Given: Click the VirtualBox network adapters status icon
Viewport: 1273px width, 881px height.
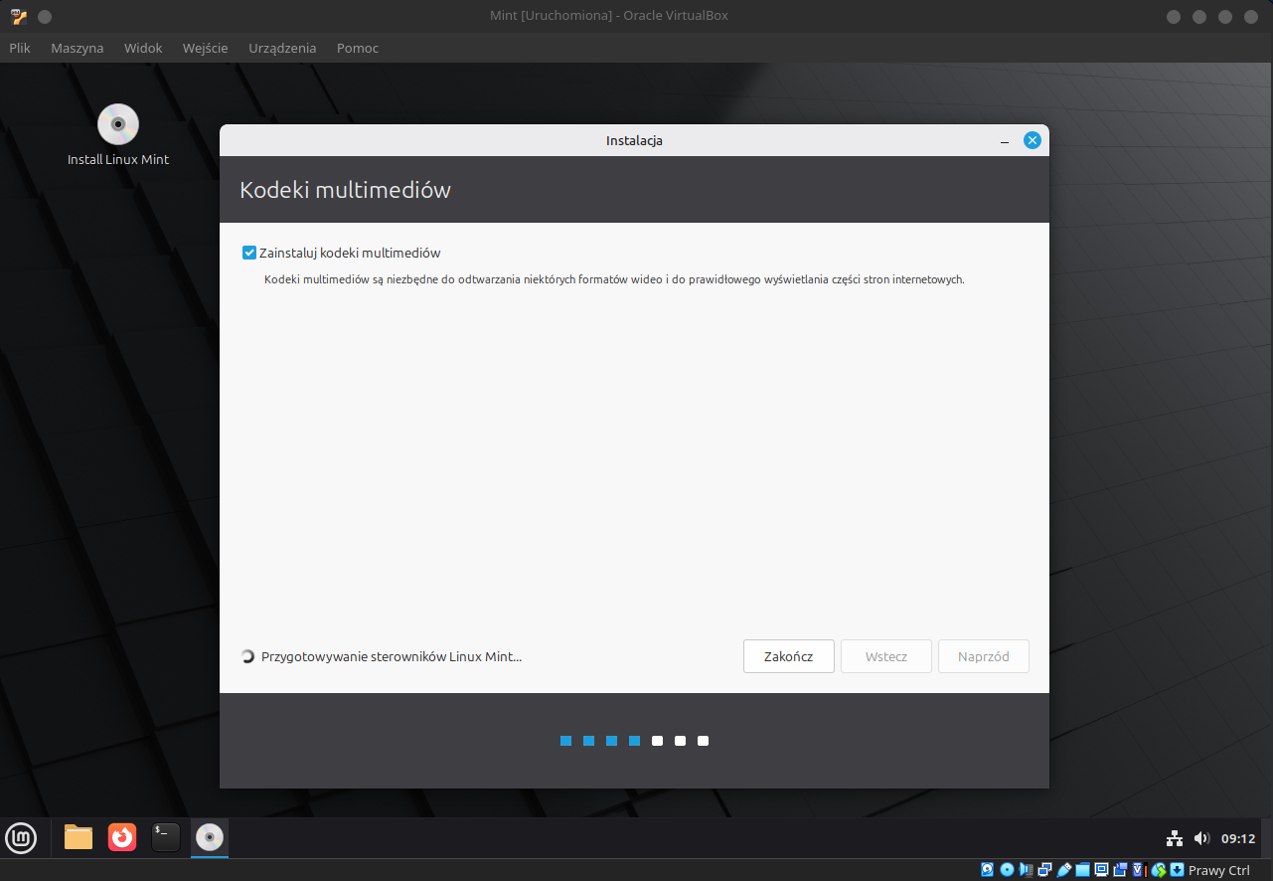Looking at the screenshot, I should pyautogui.click(x=1044, y=870).
